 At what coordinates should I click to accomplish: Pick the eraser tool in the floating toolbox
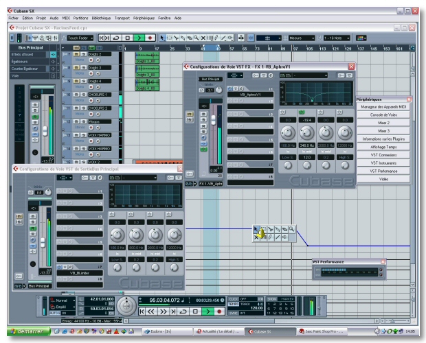[284, 229]
